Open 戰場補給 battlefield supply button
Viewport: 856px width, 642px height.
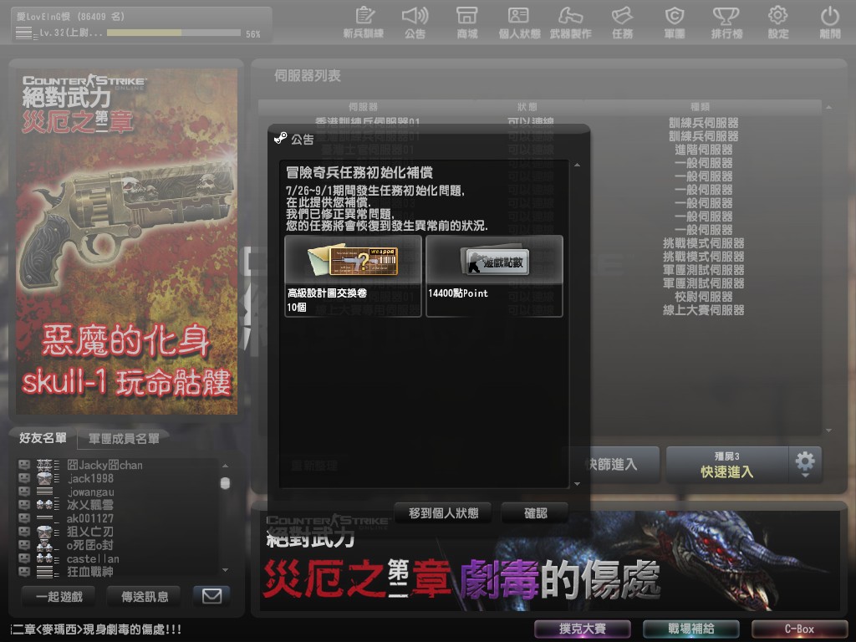[x=691, y=629]
